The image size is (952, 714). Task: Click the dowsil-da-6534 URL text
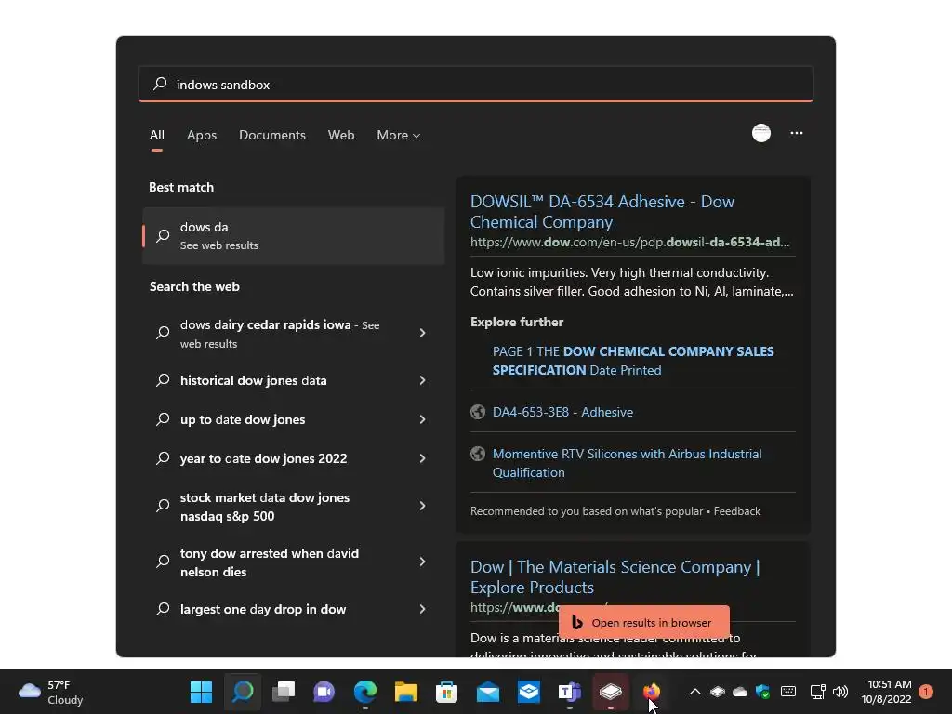[630, 242]
